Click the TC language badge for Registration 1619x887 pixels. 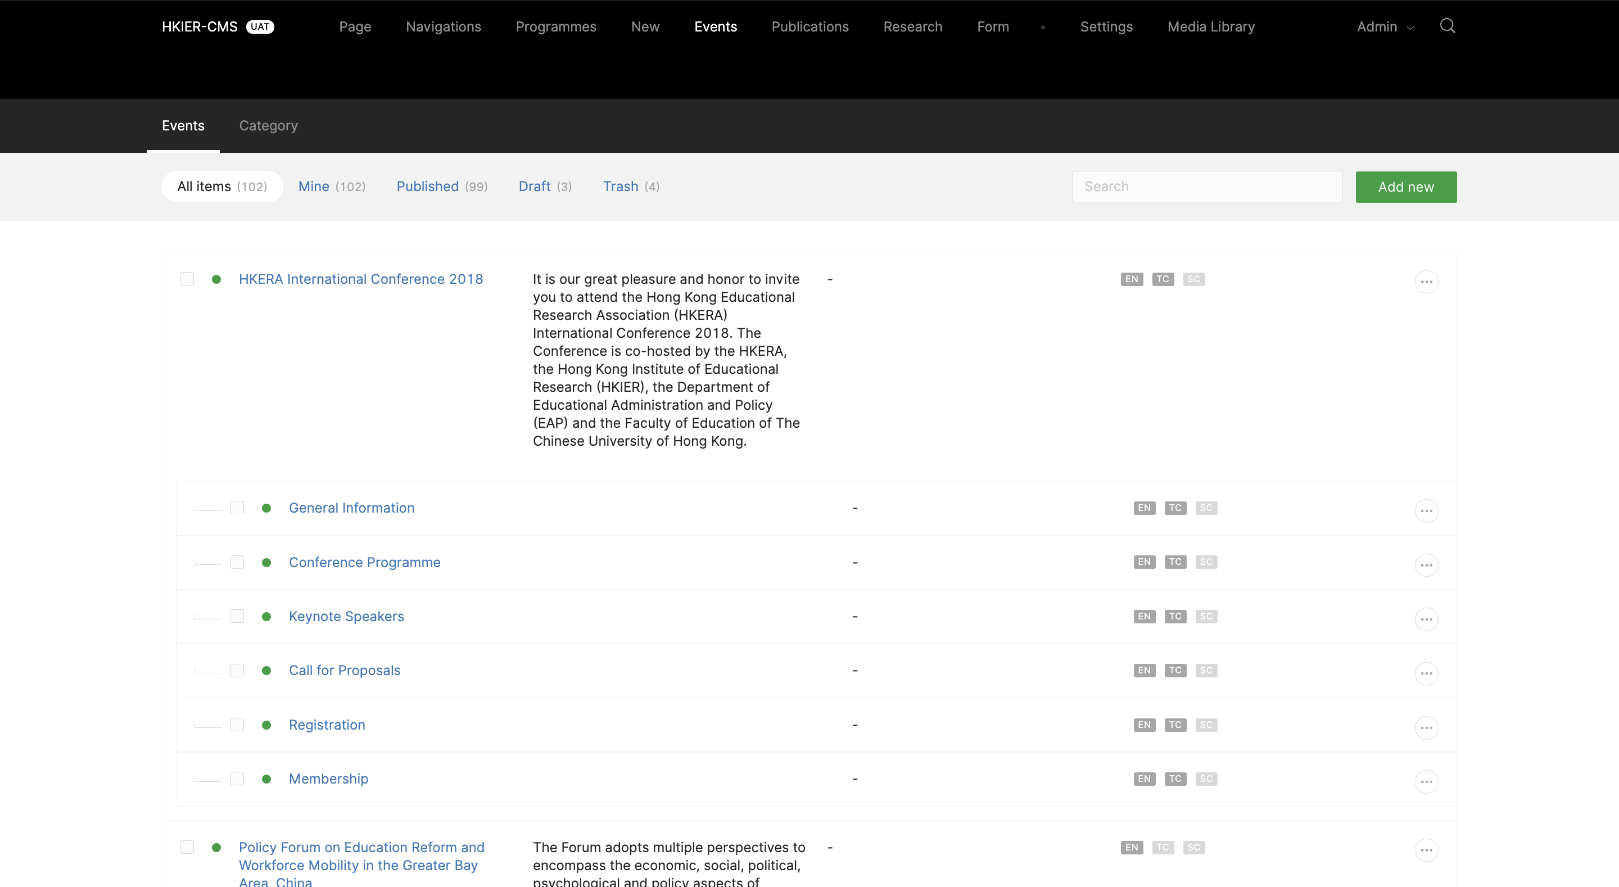click(x=1175, y=725)
